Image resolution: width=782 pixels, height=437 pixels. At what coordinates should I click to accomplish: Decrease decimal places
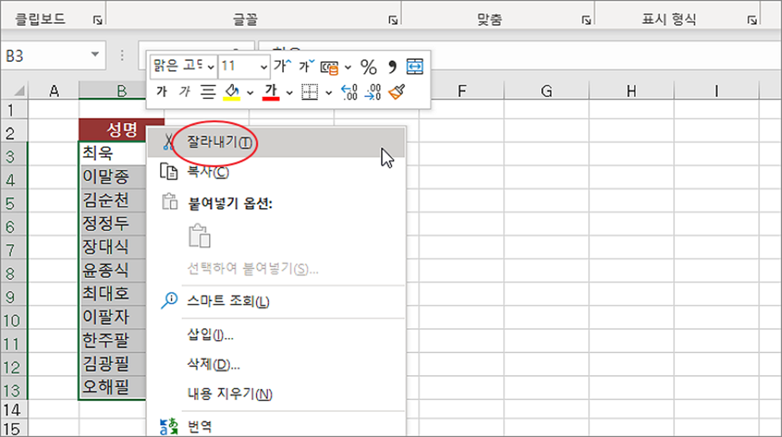click(x=372, y=93)
